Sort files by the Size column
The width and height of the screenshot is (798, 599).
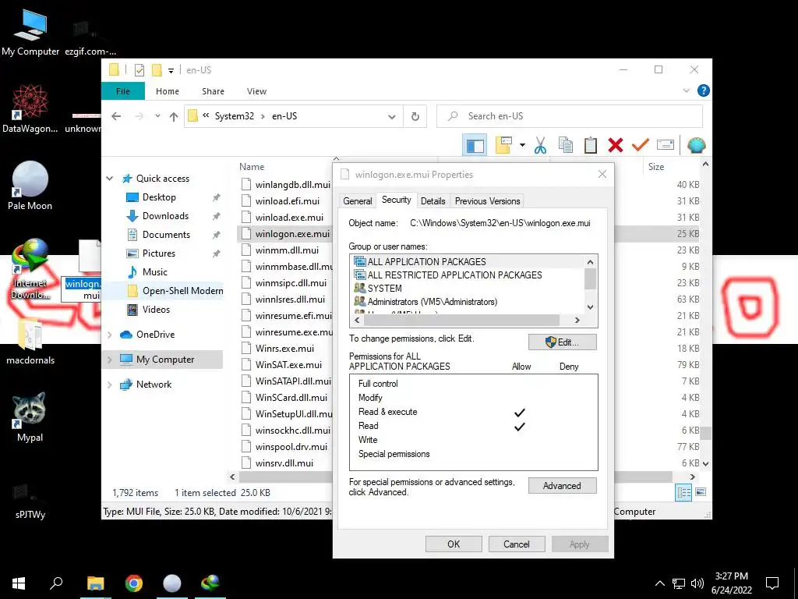656,167
